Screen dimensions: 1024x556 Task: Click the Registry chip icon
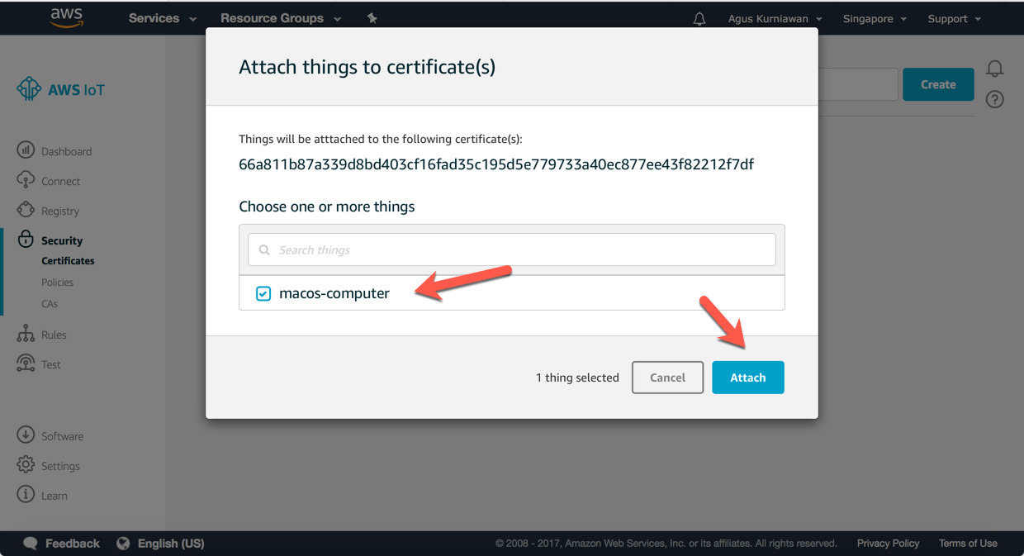point(26,210)
